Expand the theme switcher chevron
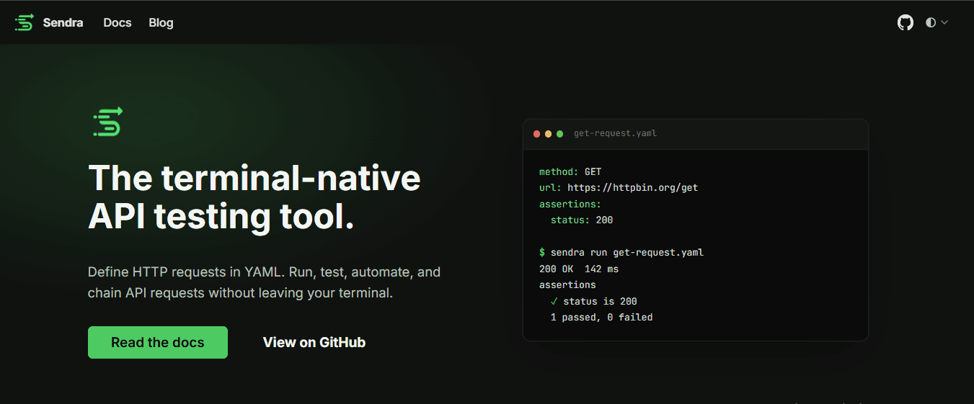Screen dimensions: 974x404 pyautogui.click(x=944, y=22)
